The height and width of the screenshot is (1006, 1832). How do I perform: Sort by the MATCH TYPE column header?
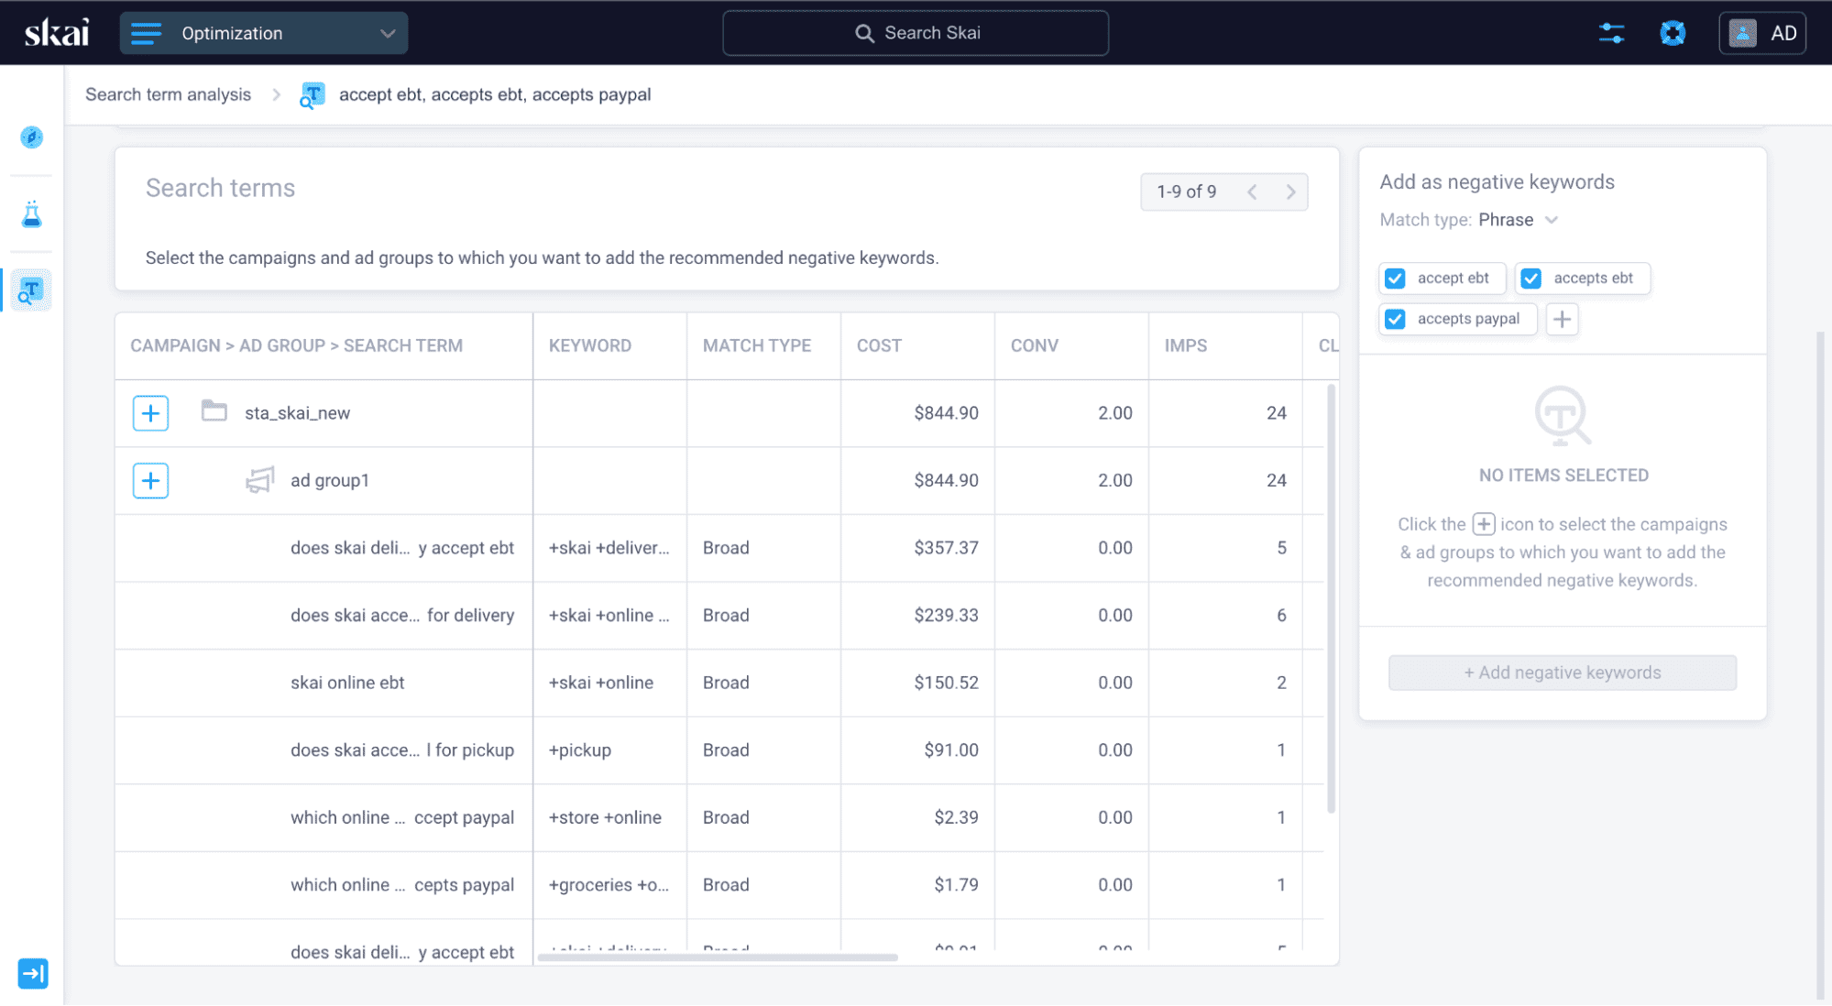coord(757,346)
